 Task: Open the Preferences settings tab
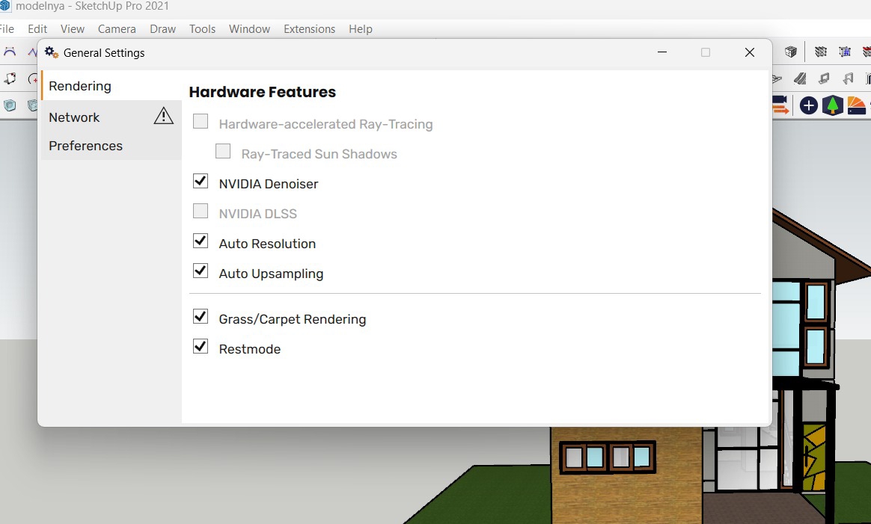click(85, 146)
